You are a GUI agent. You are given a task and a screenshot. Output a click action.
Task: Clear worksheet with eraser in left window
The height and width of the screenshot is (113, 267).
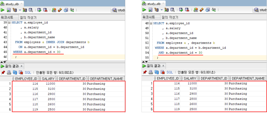60,10
